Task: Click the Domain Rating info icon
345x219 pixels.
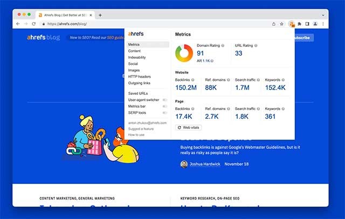Action: coord(223,45)
